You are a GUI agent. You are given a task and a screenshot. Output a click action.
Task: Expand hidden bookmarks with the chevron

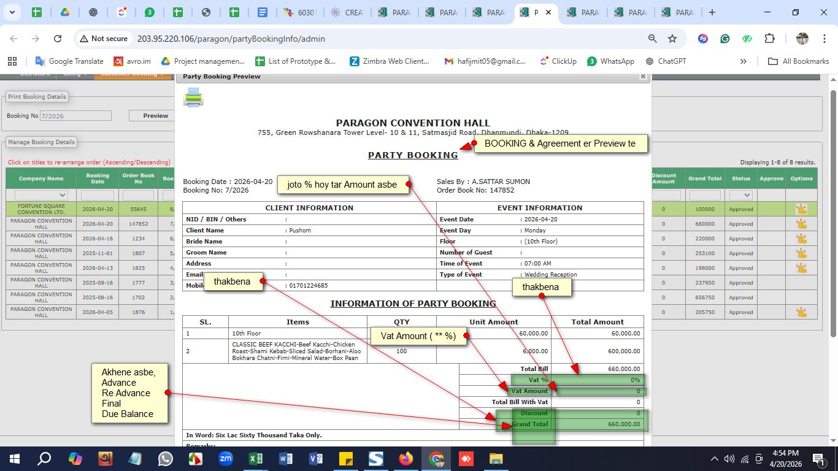click(744, 61)
